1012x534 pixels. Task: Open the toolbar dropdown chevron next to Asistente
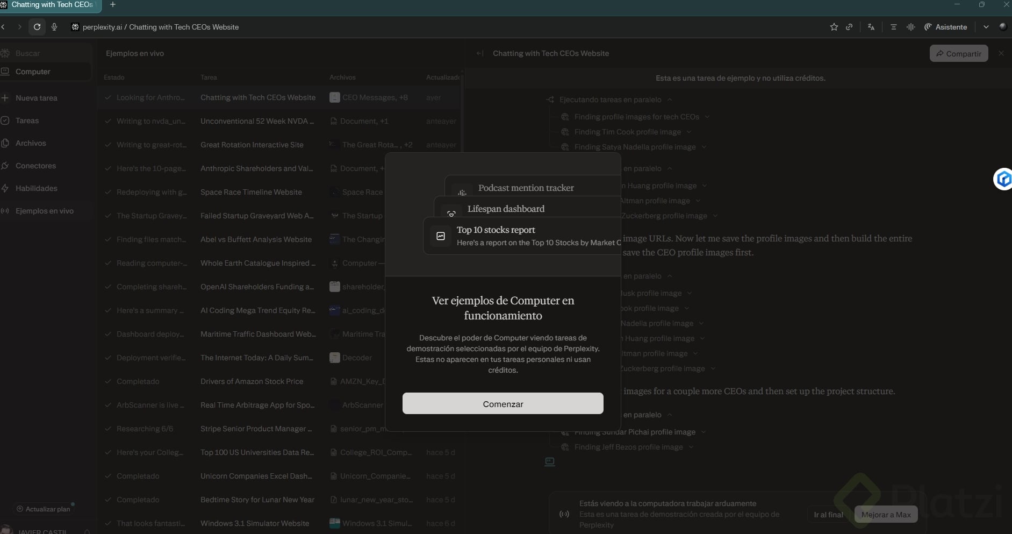pos(986,27)
